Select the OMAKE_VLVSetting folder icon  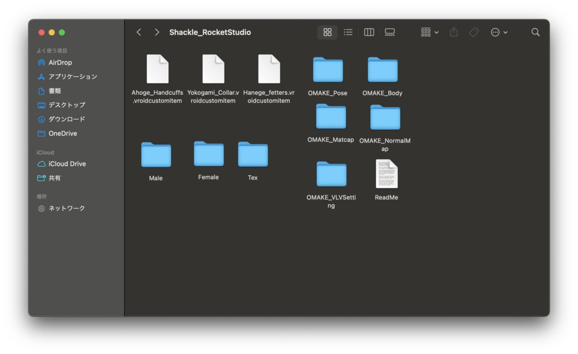click(331, 174)
